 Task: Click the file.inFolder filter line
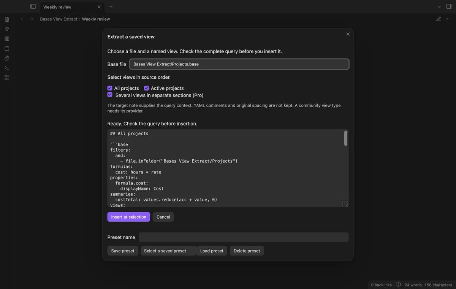pos(179,161)
